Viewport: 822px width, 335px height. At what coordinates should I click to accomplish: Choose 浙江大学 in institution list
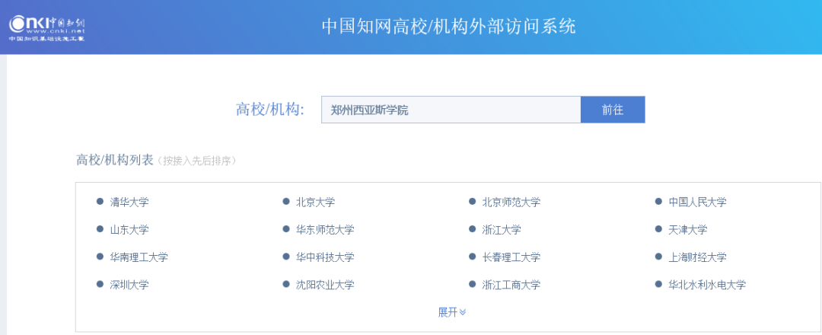[502, 230]
